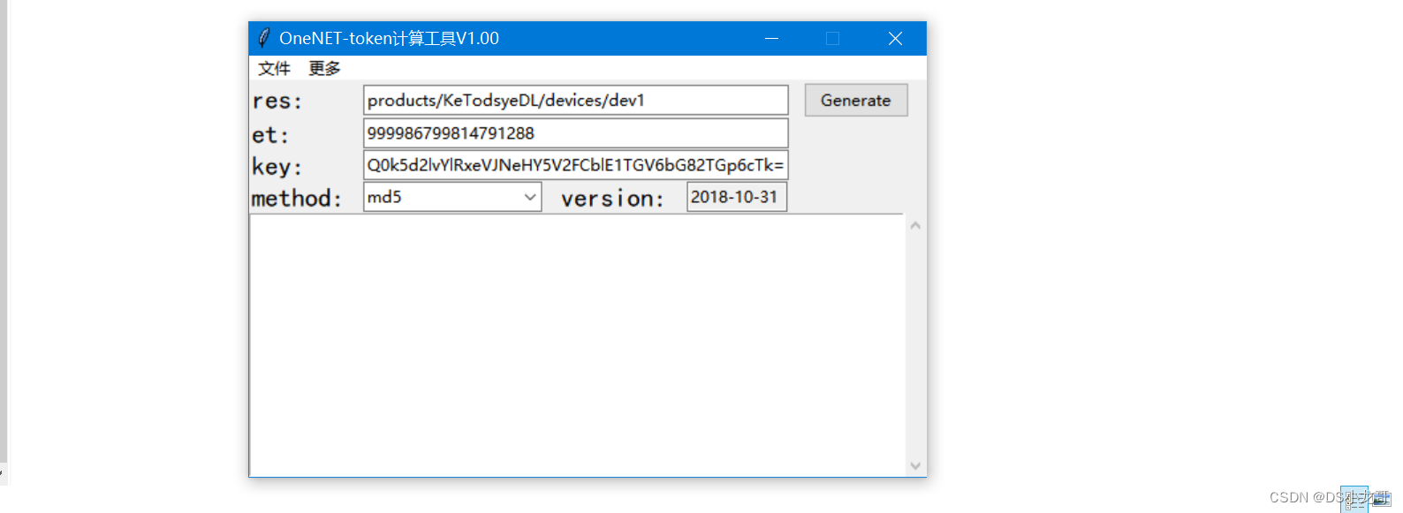This screenshot has height=513, width=1403.
Task: Click inside the token output text area
Action: [x=577, y=345]
